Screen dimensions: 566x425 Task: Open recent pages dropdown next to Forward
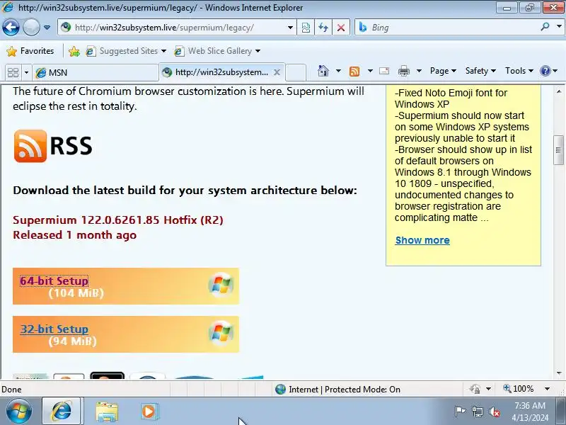pyautogui.click(x=47, y=28)
